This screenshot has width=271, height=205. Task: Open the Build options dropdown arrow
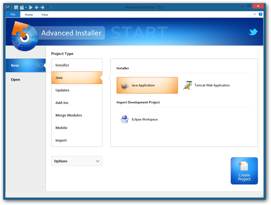click(26, 7)
